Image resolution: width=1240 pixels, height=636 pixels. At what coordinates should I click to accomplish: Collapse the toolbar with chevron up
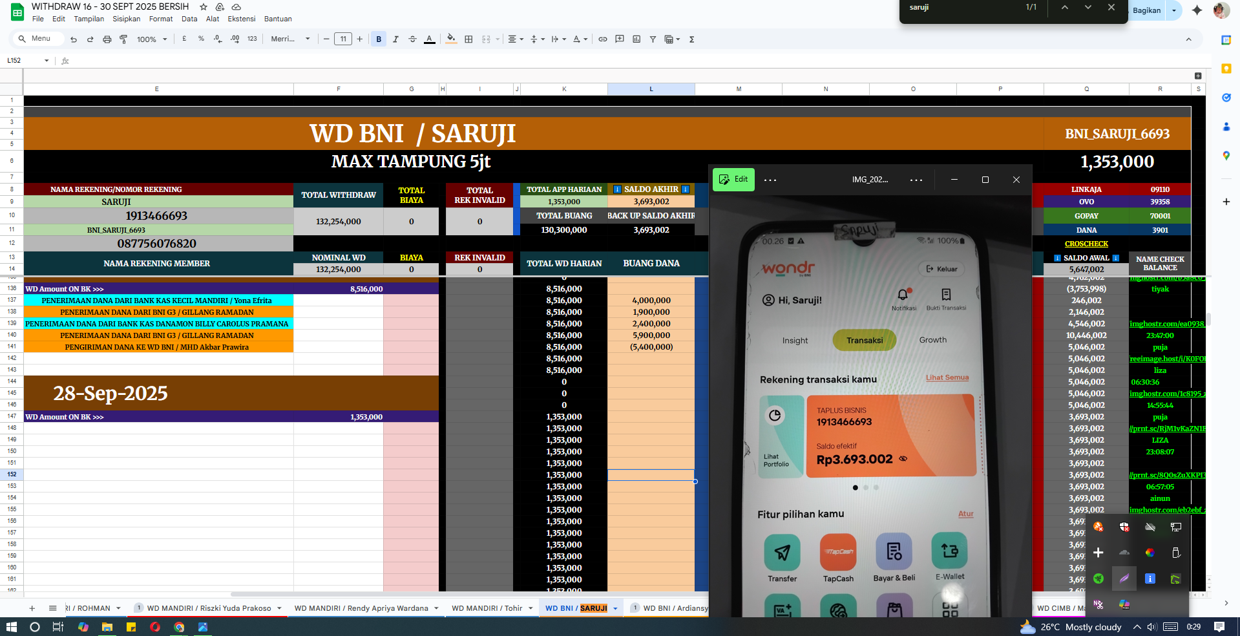point(1188,39)
